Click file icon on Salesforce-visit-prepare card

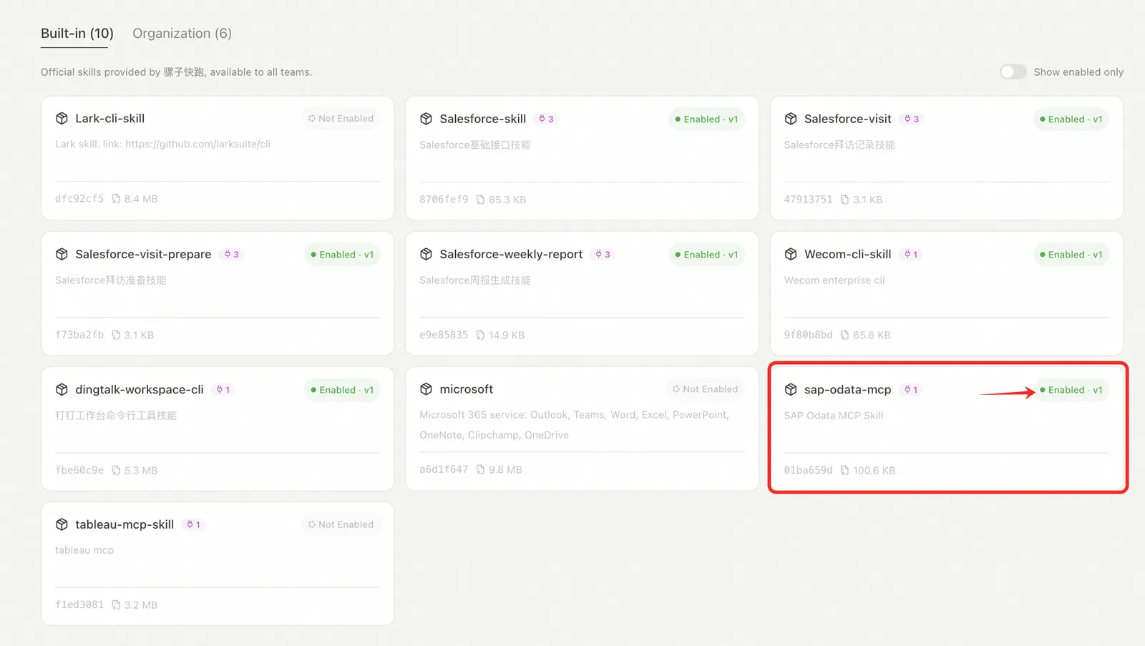point(116,335)
